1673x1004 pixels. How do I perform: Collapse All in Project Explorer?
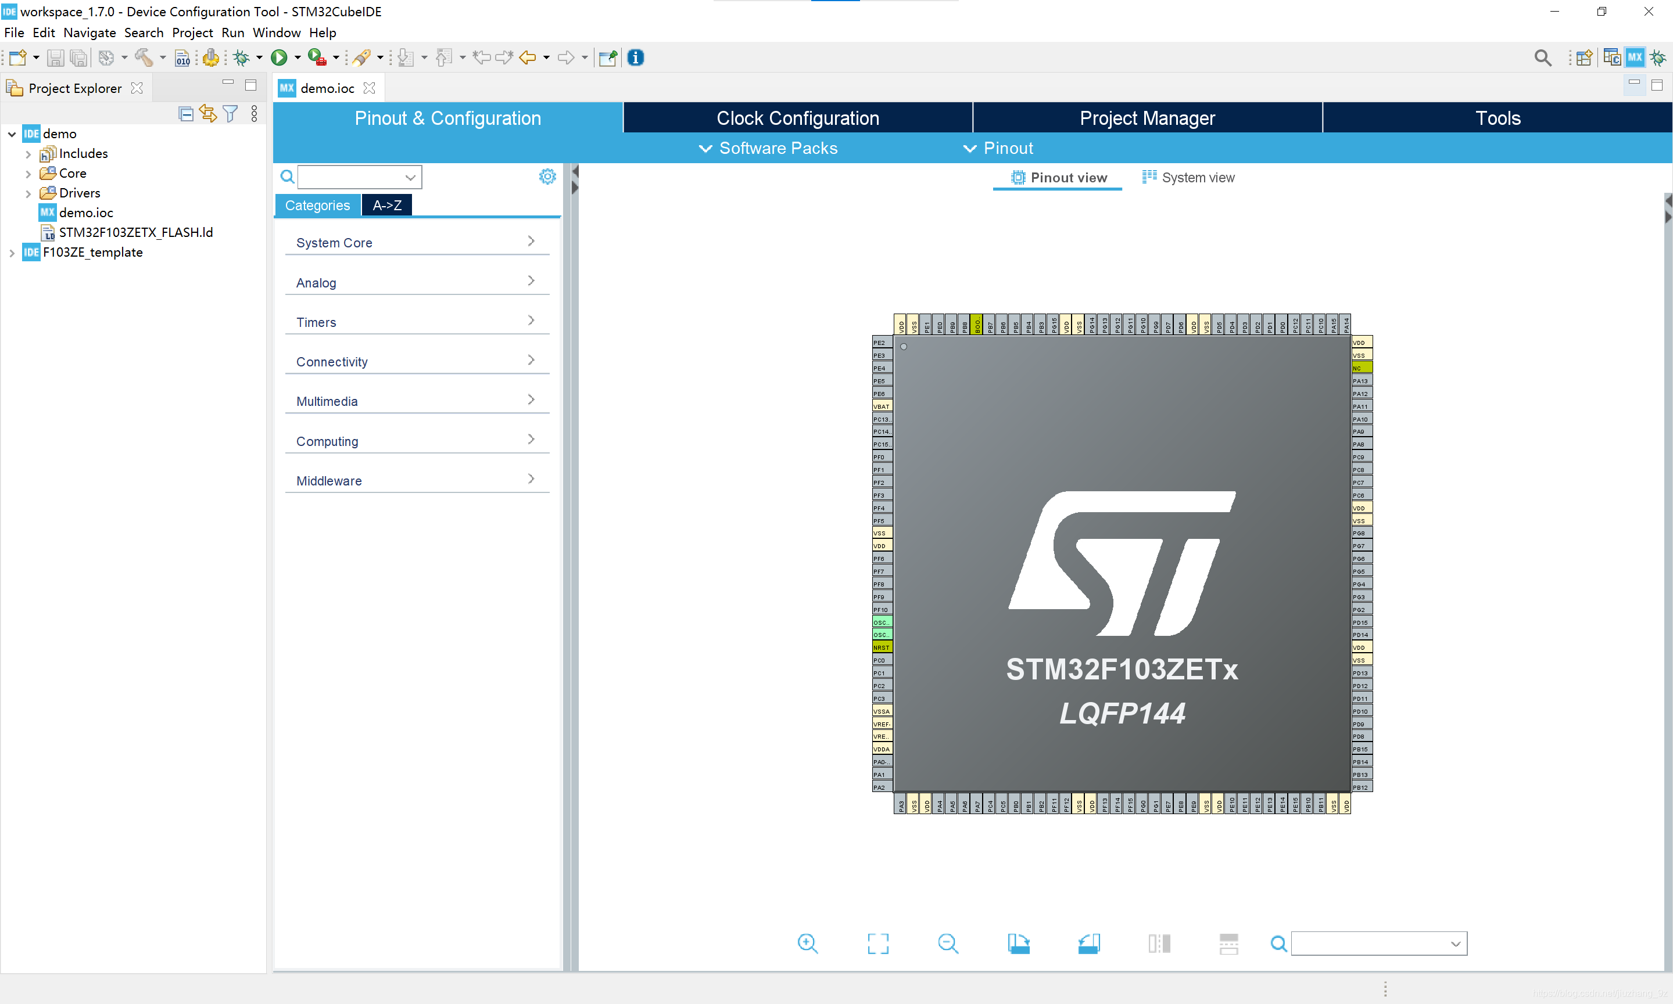185,114
